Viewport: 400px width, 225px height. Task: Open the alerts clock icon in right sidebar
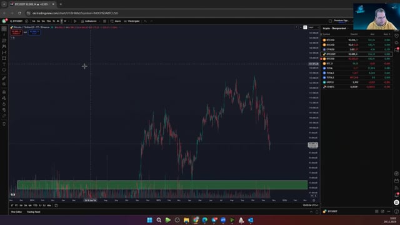(x=396, y=36)
